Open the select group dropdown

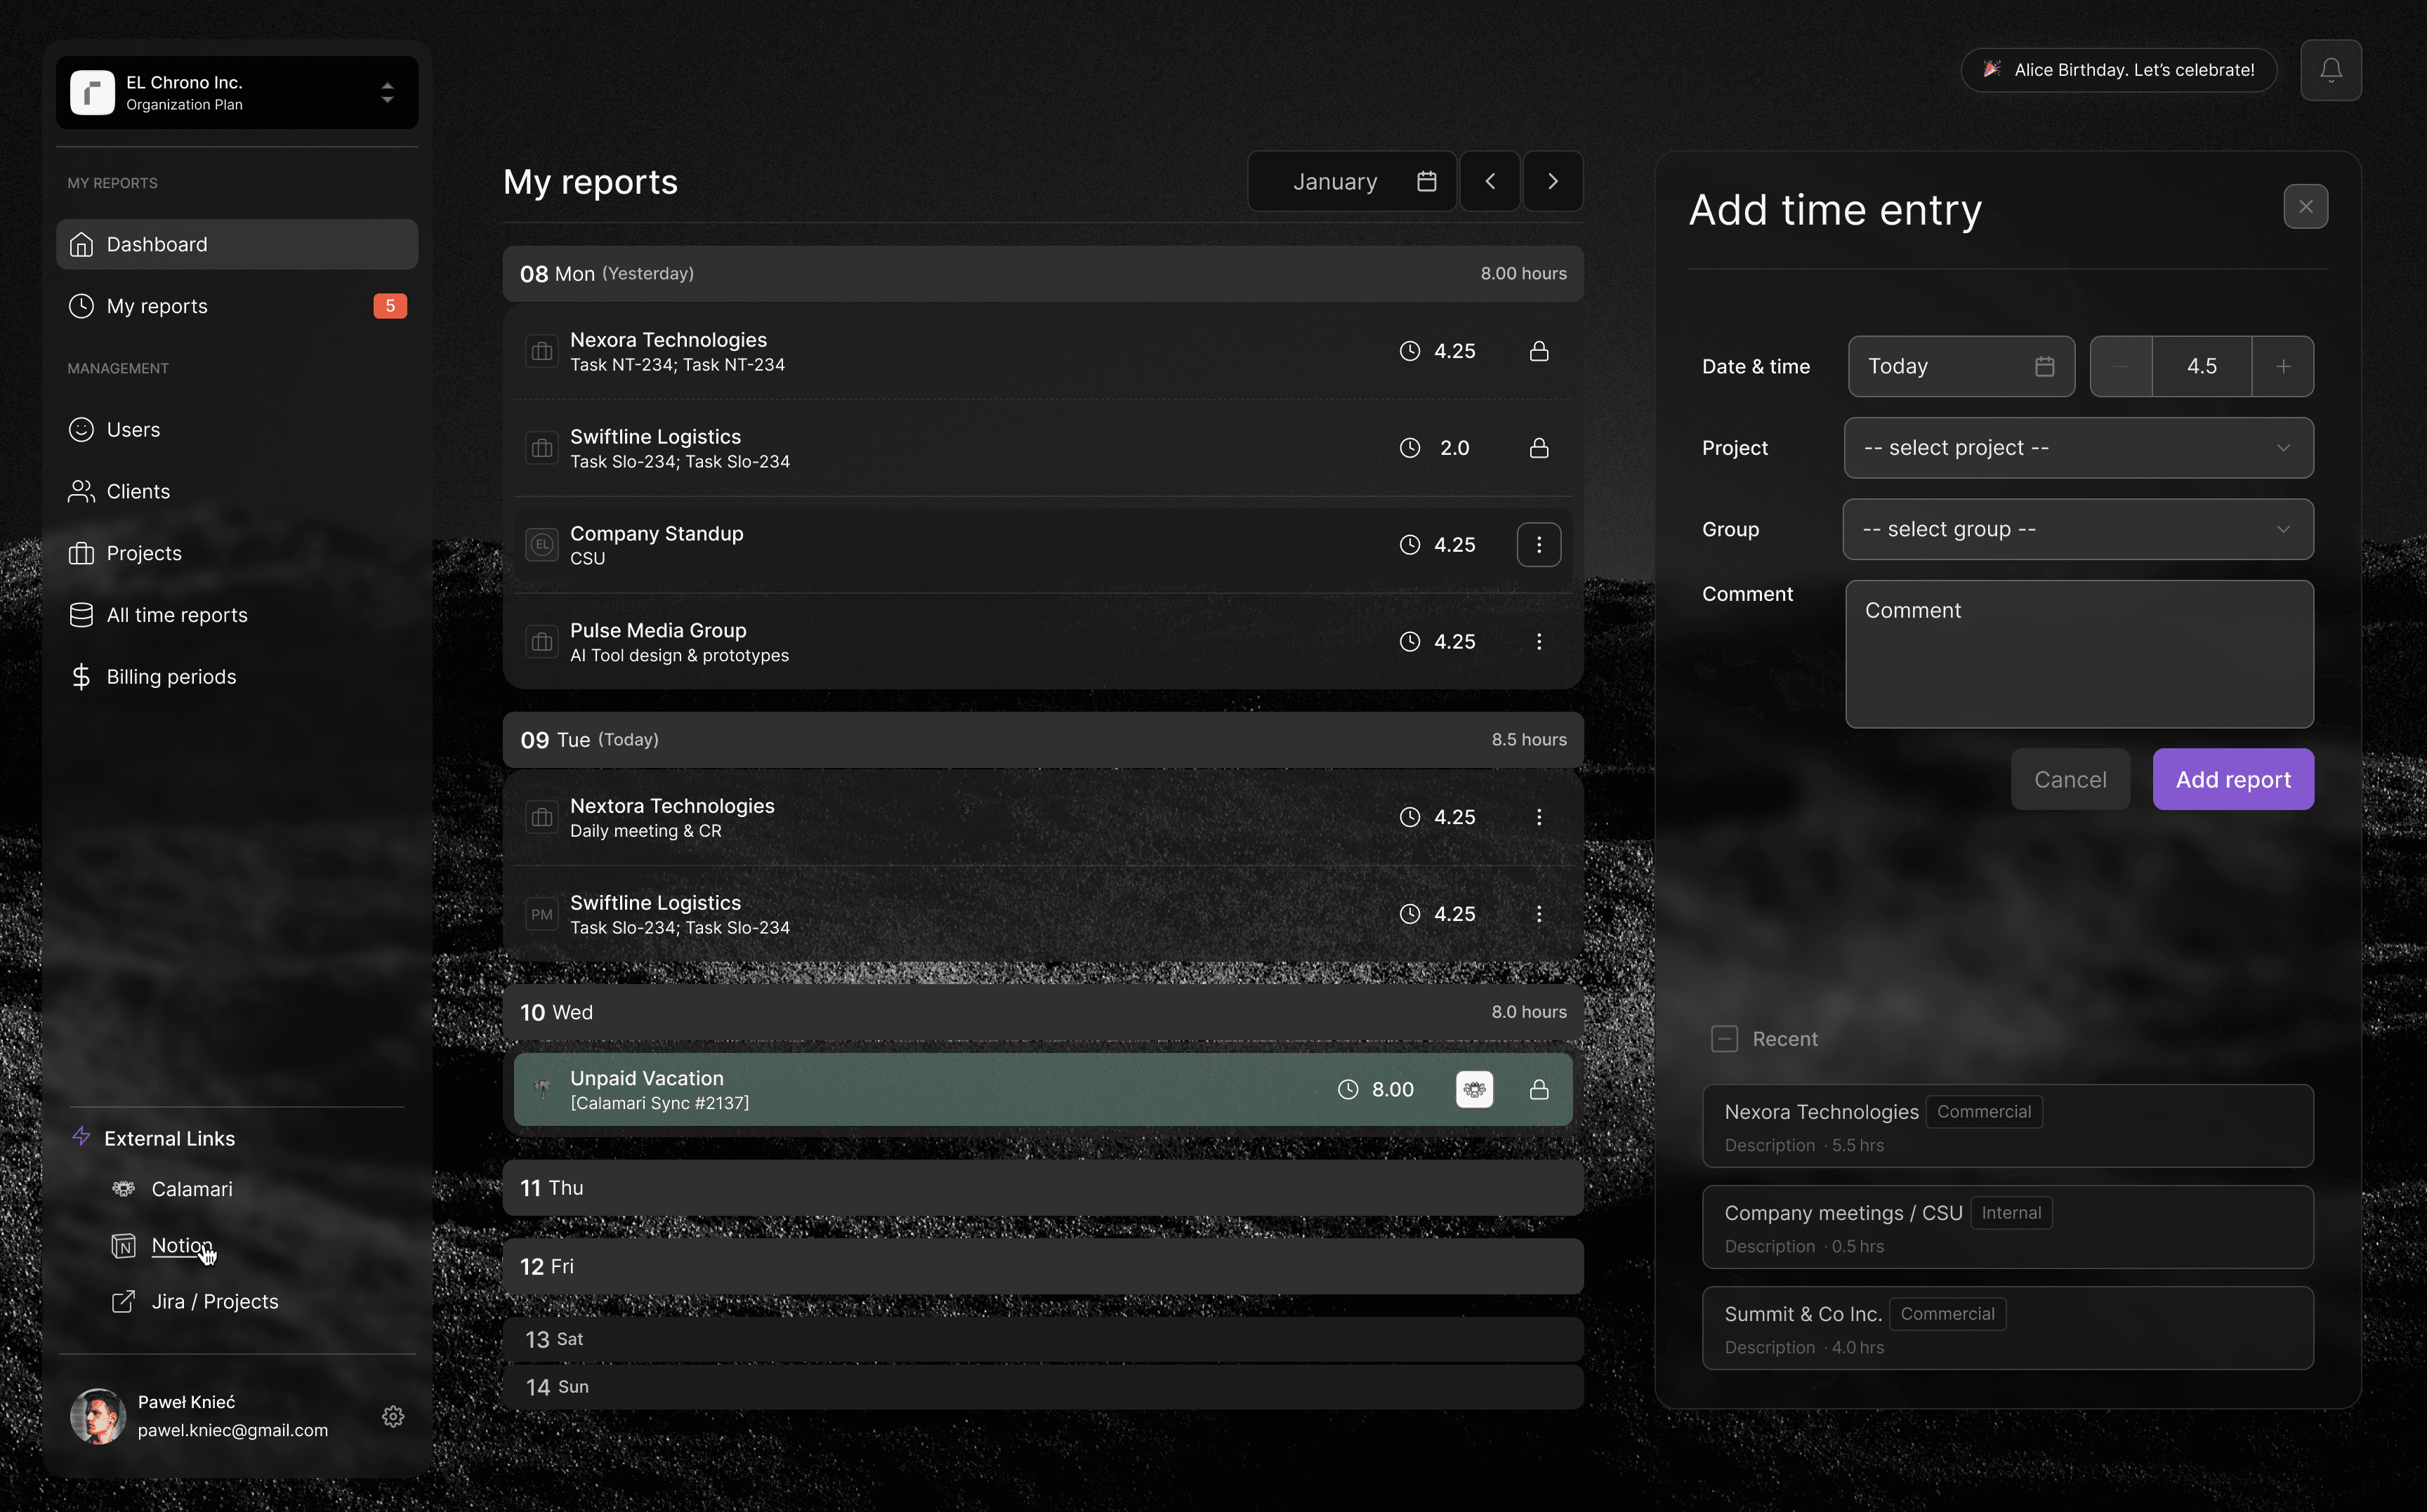pos(2078,529)
